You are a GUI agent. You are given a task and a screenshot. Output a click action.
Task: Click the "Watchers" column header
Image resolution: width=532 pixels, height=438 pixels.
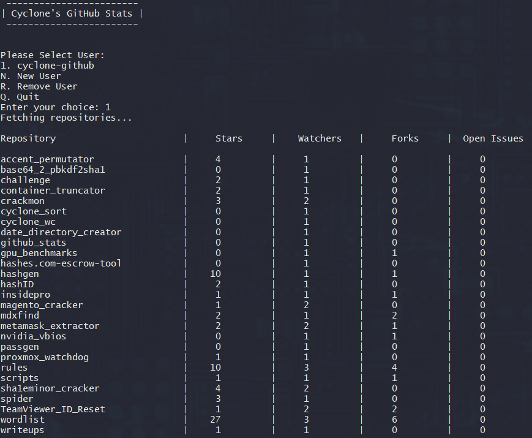coord(320,138)
